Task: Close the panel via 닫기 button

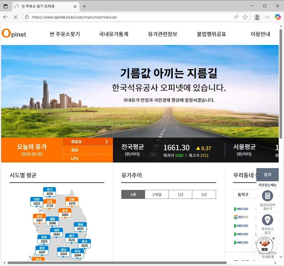Action: 267,175
